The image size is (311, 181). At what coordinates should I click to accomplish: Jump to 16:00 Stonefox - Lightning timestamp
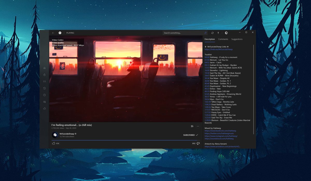[x=207, y=70]
